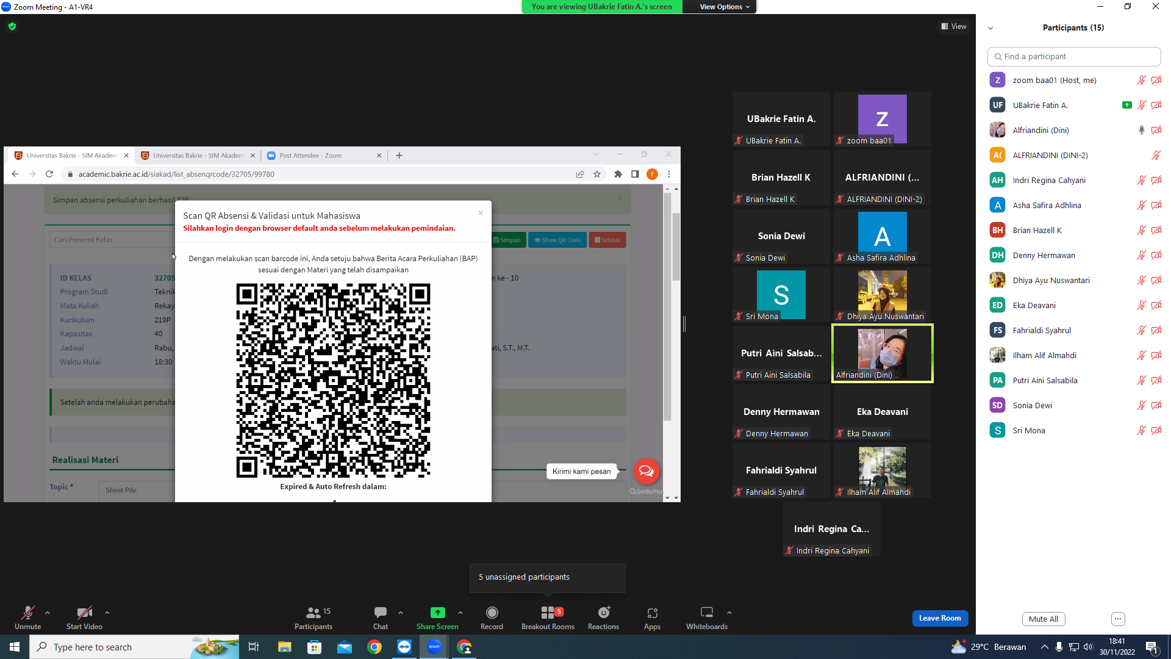The image size is (1171, 659).
Task: Open the browser profile avatar
Action: 652,174
